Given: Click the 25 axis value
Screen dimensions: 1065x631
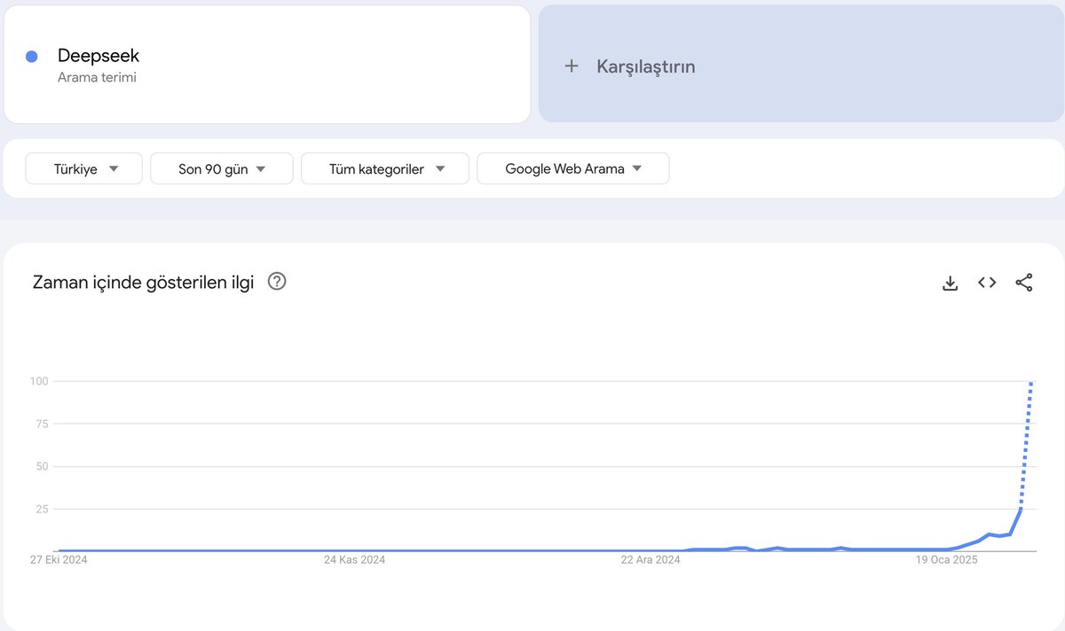Looking at the screenshot, I should 41,509.
